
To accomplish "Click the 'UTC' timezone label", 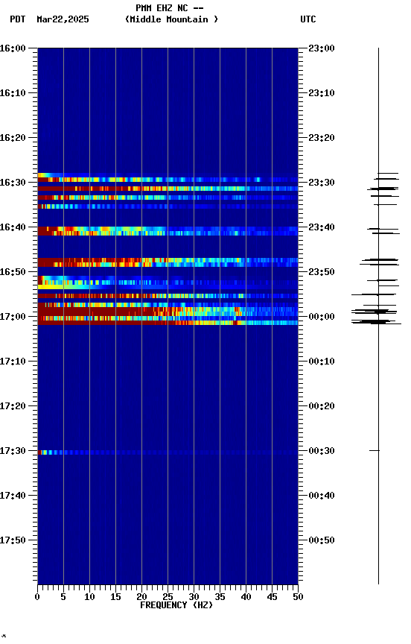I will (308, 19).
